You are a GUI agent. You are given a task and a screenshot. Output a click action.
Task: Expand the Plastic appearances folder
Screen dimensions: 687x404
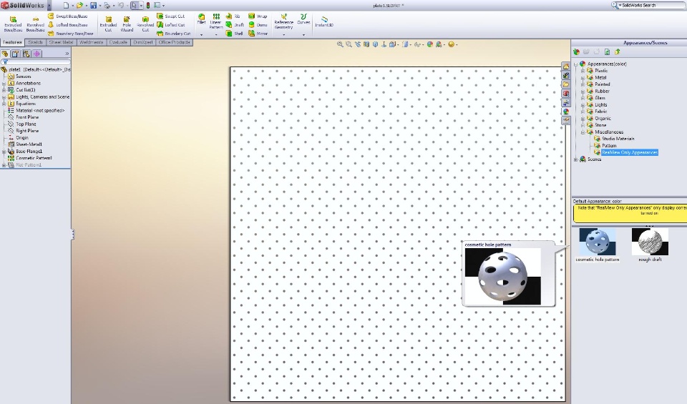583,71
